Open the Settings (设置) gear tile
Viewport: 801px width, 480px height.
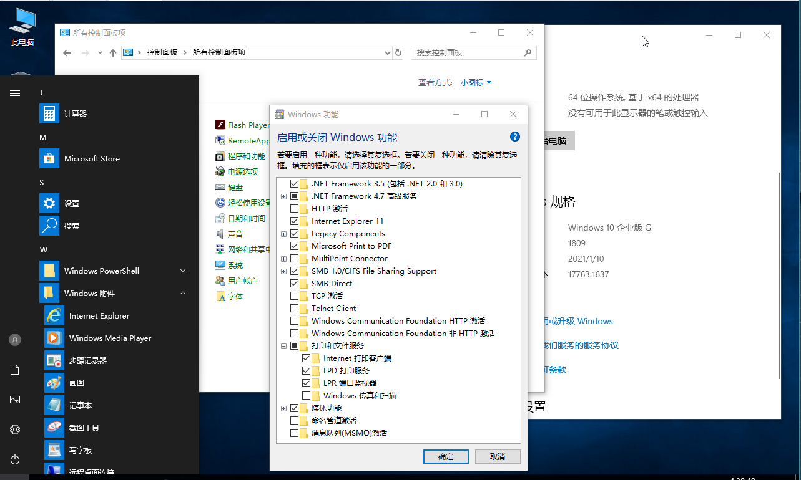coord(49,203)
